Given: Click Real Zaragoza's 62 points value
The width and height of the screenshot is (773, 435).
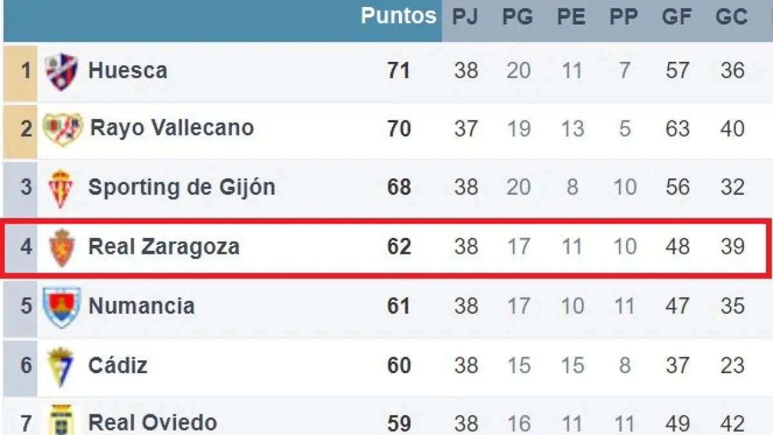Looking at the screenshot, I should click(x=399, y=247).
